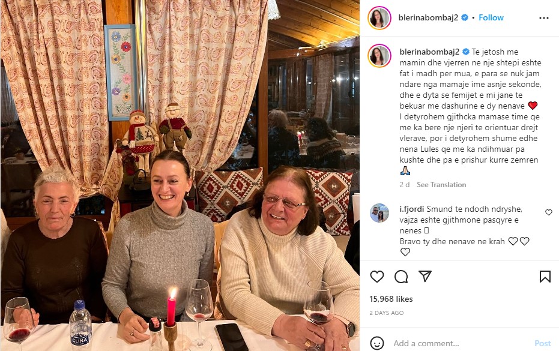This screenshot has width=559, height=351.
Task: Save post with bookmark icon
Action: 545,277
